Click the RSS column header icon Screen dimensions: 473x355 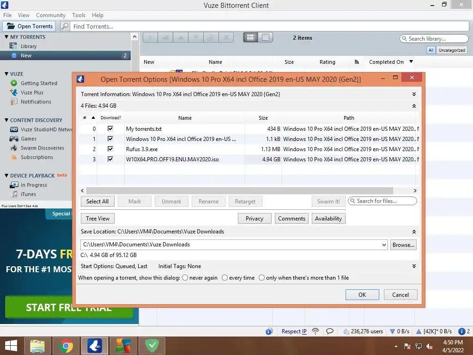(x=357, y=62)
